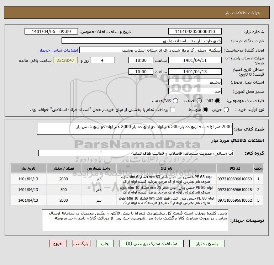Click the گروه کالا field
Viewport: 274px width, 265px height.
[136, 153]
